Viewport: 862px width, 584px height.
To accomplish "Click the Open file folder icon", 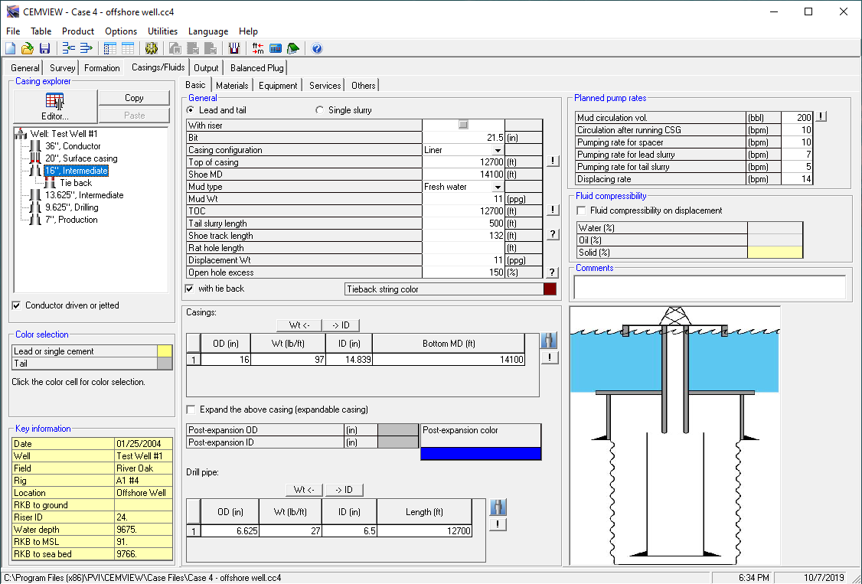I will pyautogui.click(x=28, y=48).
